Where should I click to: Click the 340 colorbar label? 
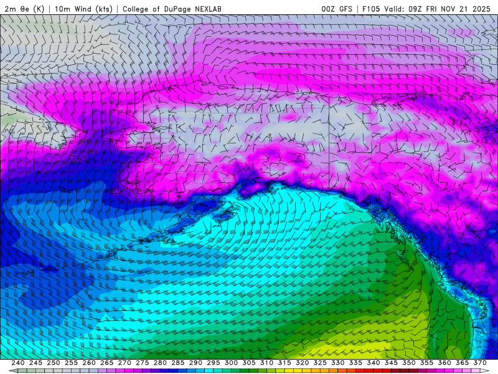click(x=373, y=363)
